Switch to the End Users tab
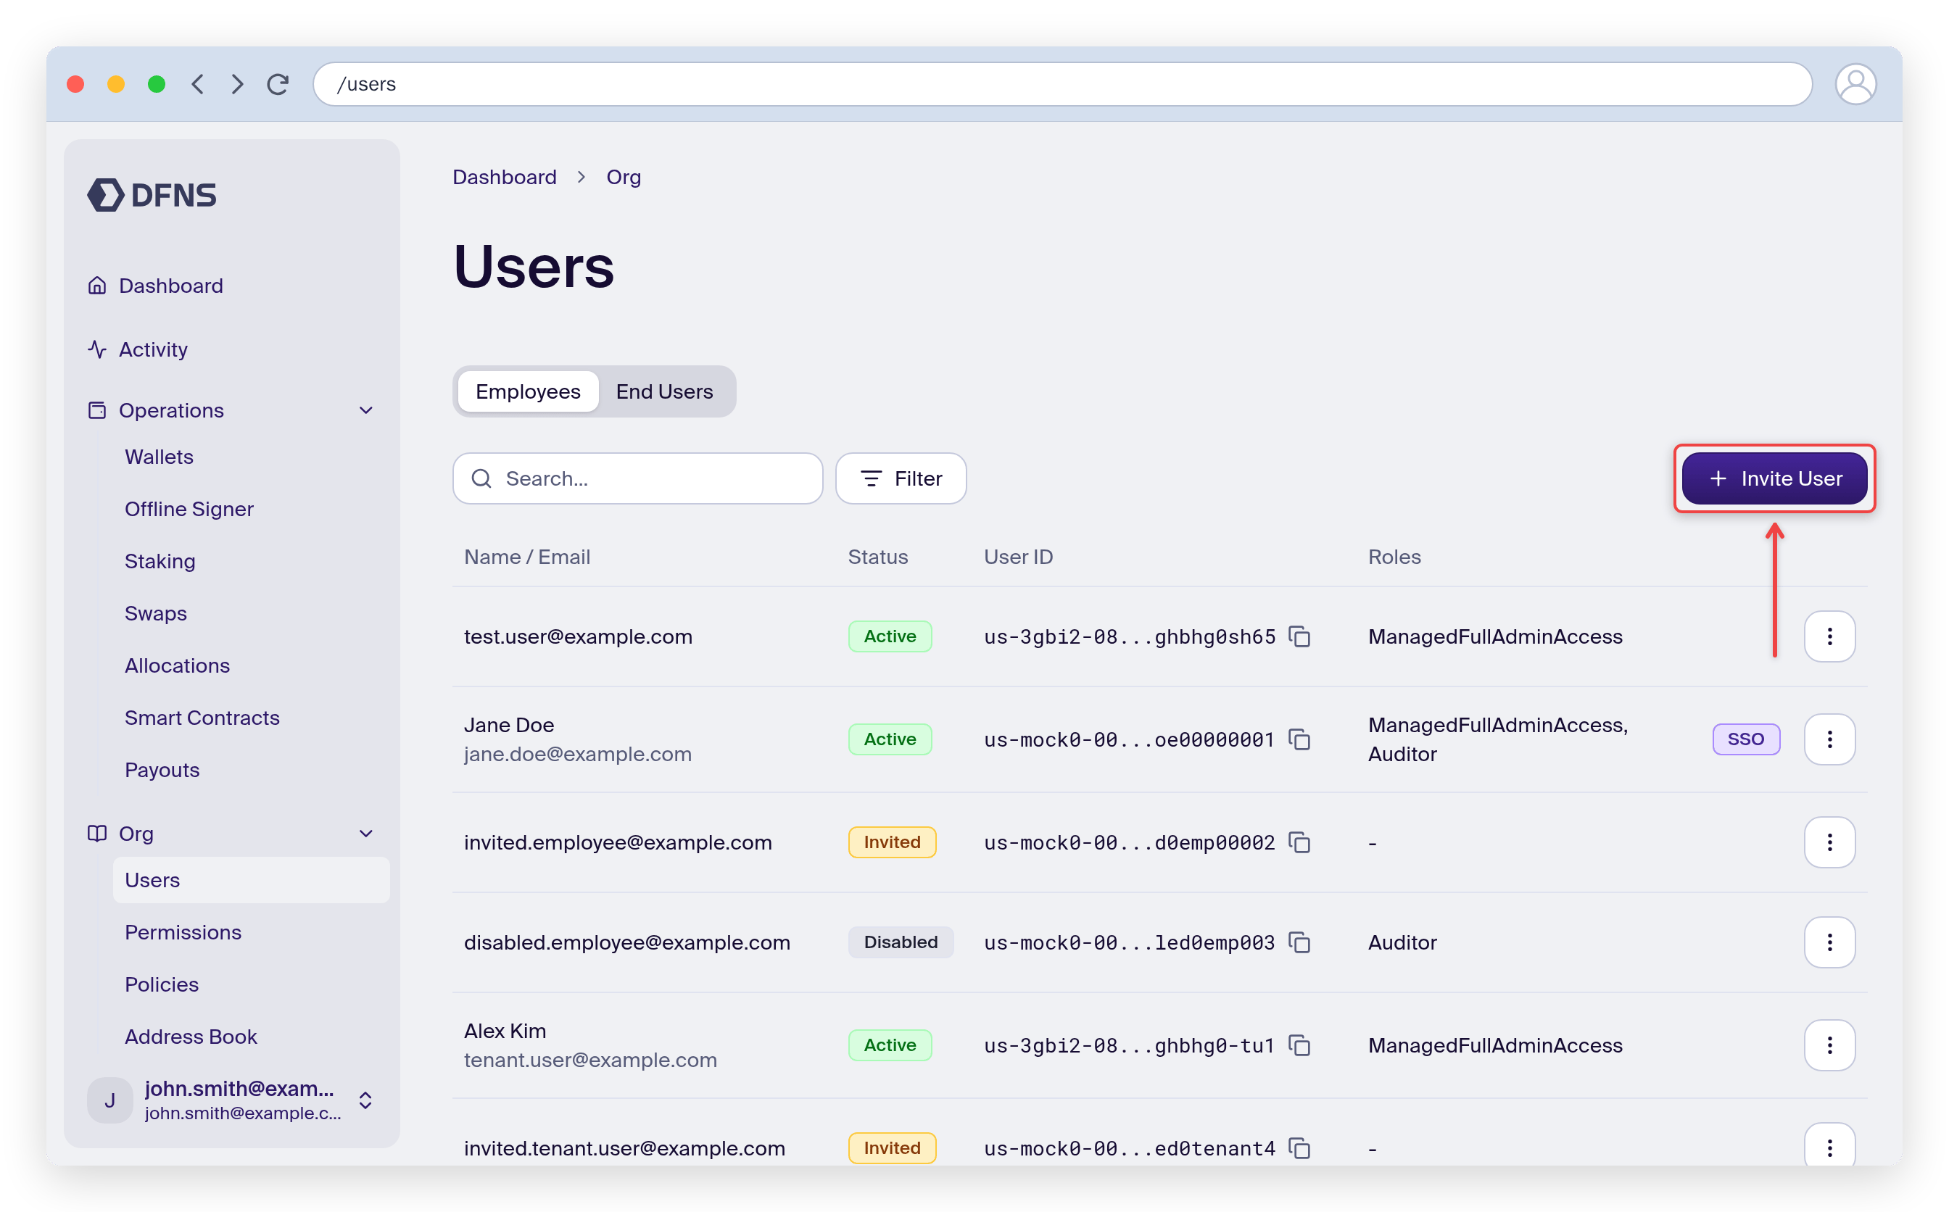The height and width of the screenshot is (1212, 1949). pos(664,391)
